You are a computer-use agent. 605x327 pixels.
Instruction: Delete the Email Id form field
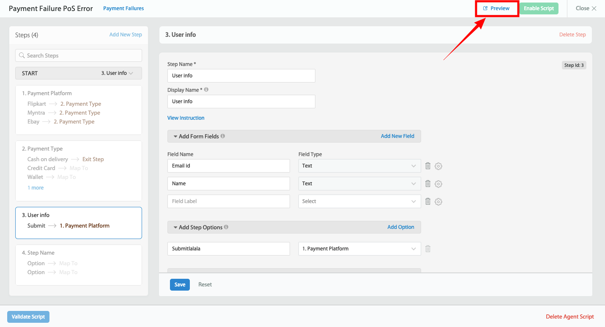[427, 166]
